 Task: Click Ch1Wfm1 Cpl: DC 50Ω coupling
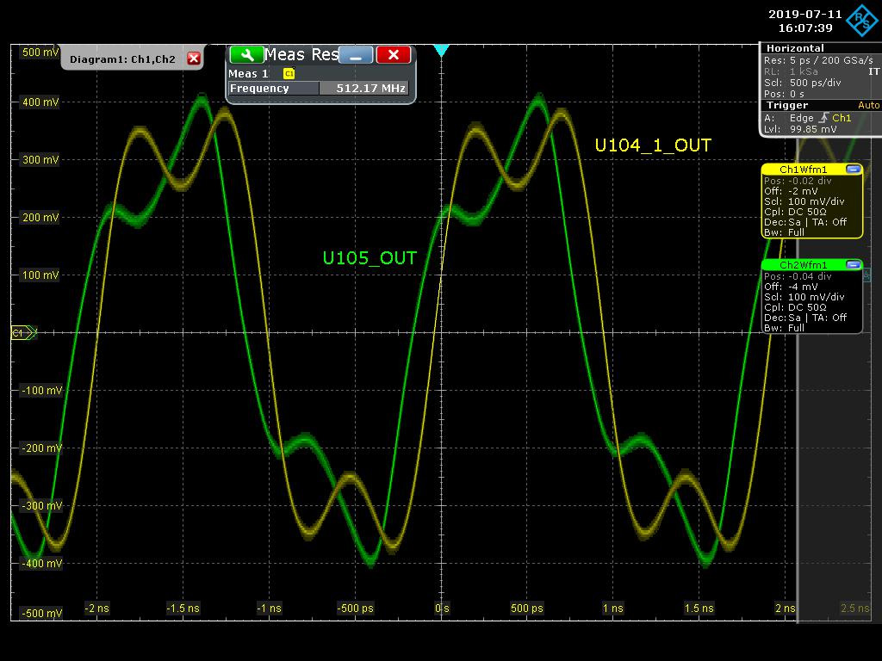795,212
